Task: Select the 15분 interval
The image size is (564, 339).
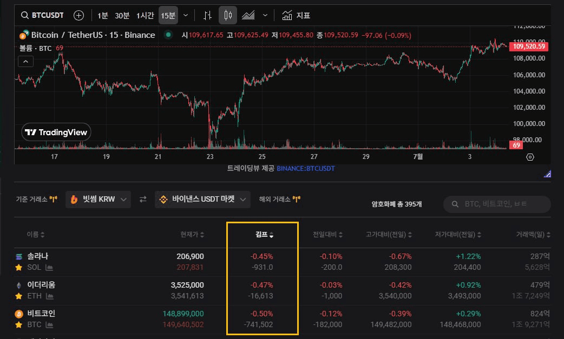Action: (x=168, y=16)
